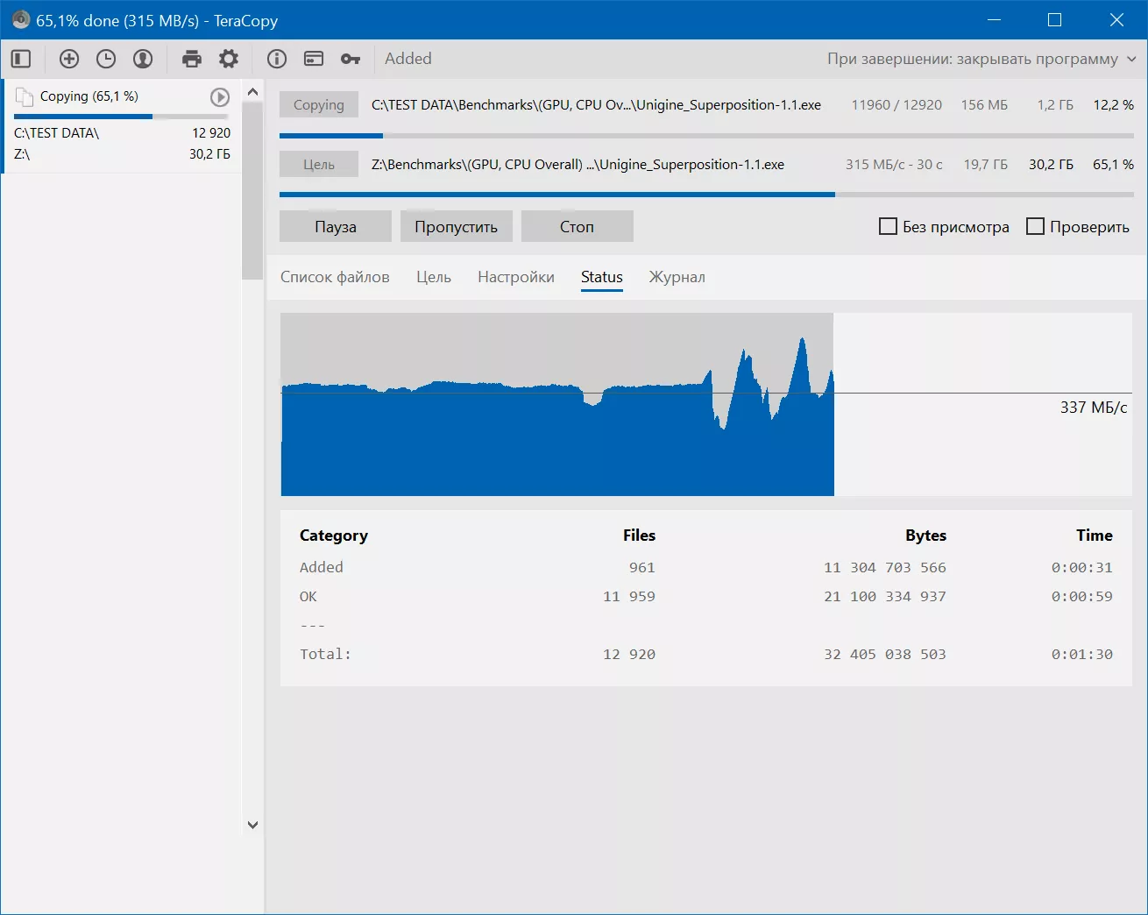Click the overall target progress bar
This screenshot has width=1148, height=915.
click(x=706, y=195)
